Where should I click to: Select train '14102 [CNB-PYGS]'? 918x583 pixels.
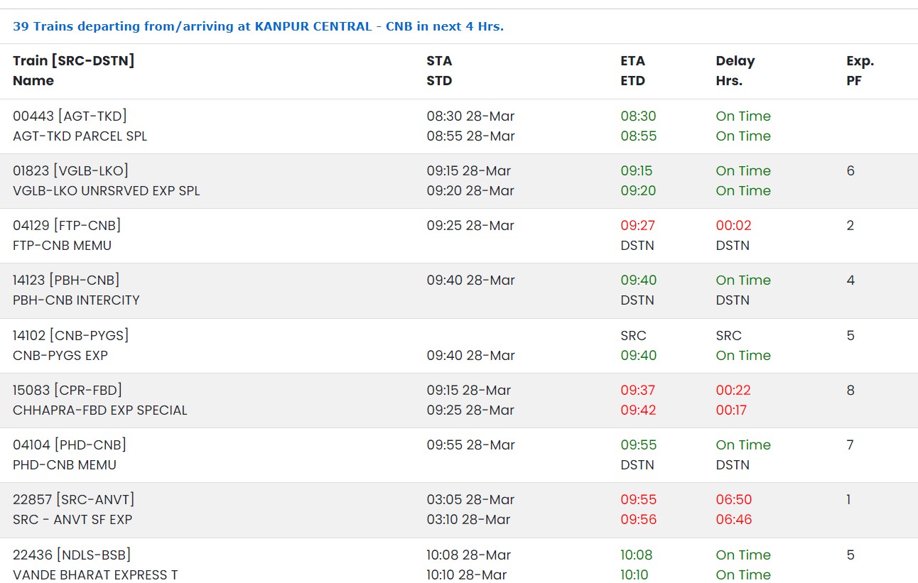tap(70, 336)
